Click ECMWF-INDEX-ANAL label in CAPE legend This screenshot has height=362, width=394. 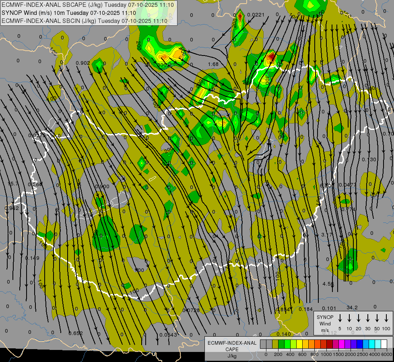[x=232, y=343]
